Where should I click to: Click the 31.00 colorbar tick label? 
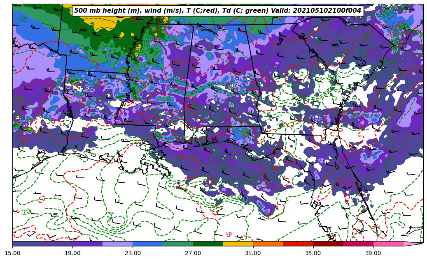(x=253, y=253)
